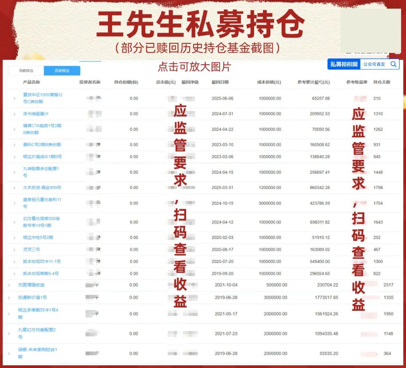Click the 产品名称 column header
This screenshot has height=368, width=406.
[x=31, y=82]
